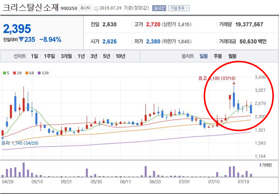Click the 3,057 price axis label
The width and height of the screenshot is (279, 194).
pos(260,90)
